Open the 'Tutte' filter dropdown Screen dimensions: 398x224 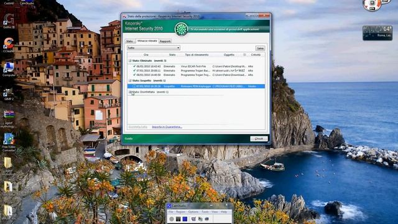click(154, 48)
